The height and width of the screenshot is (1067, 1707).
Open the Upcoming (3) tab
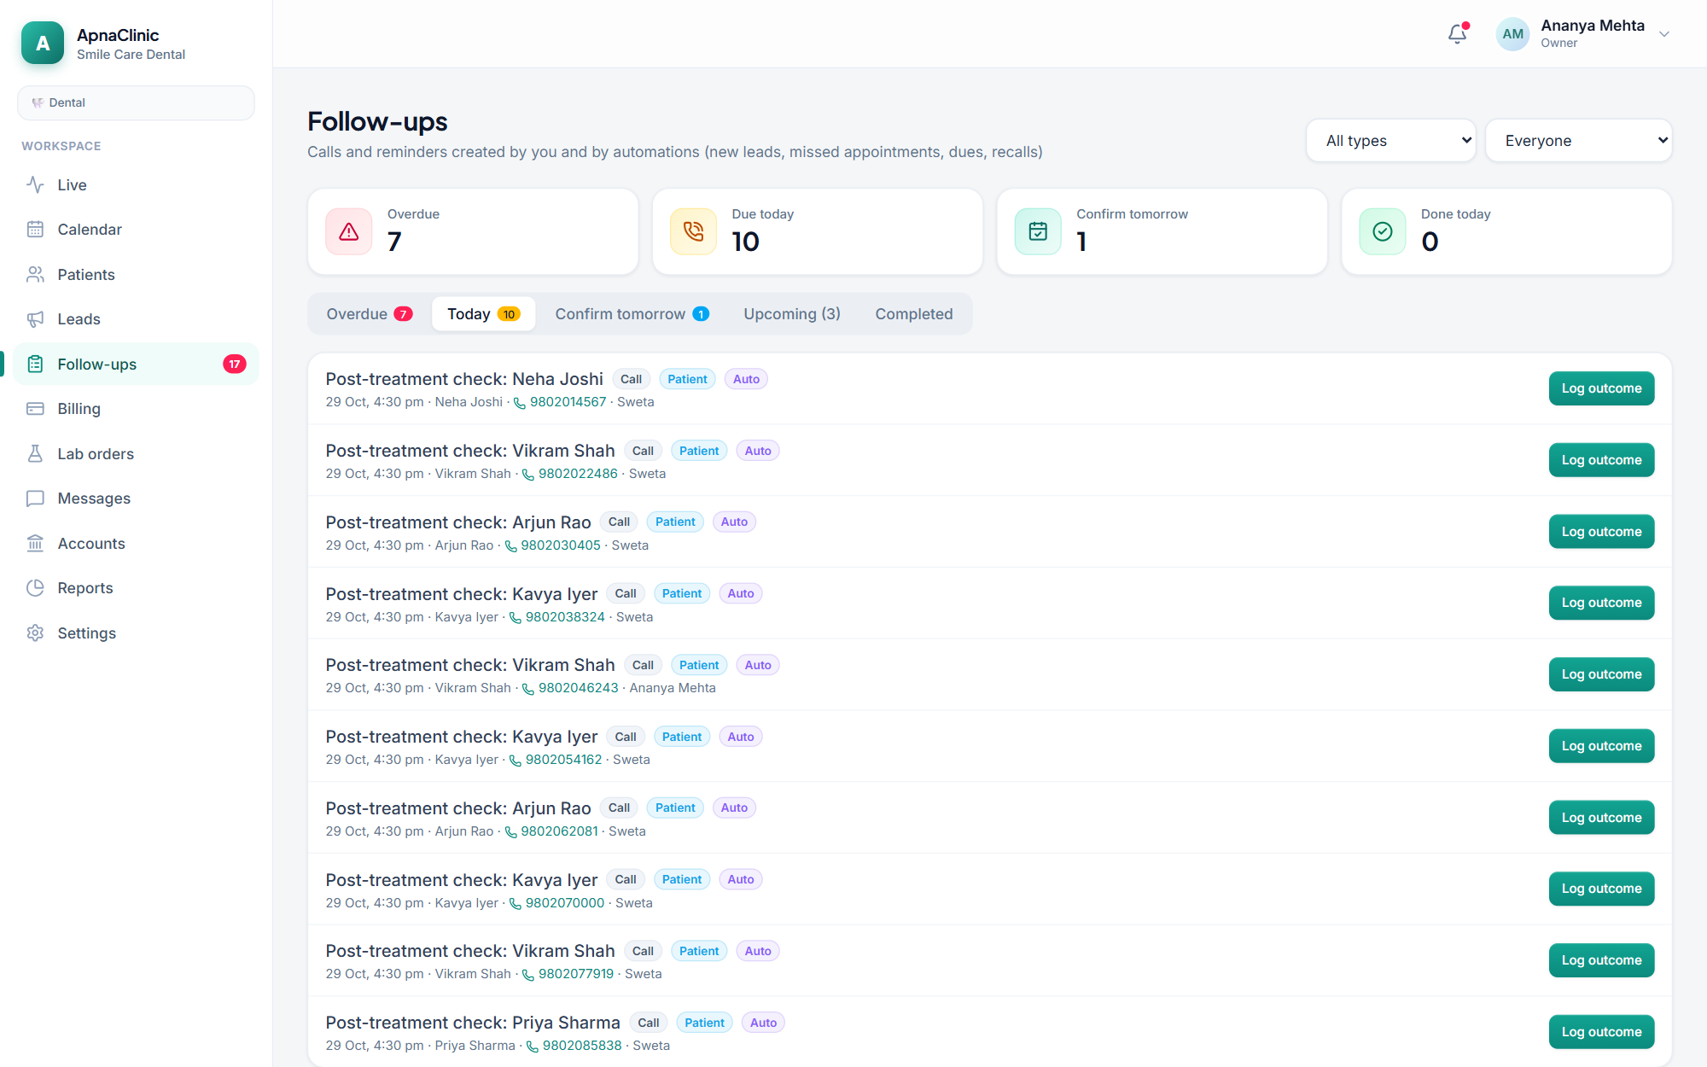click(x=792, y=313)
